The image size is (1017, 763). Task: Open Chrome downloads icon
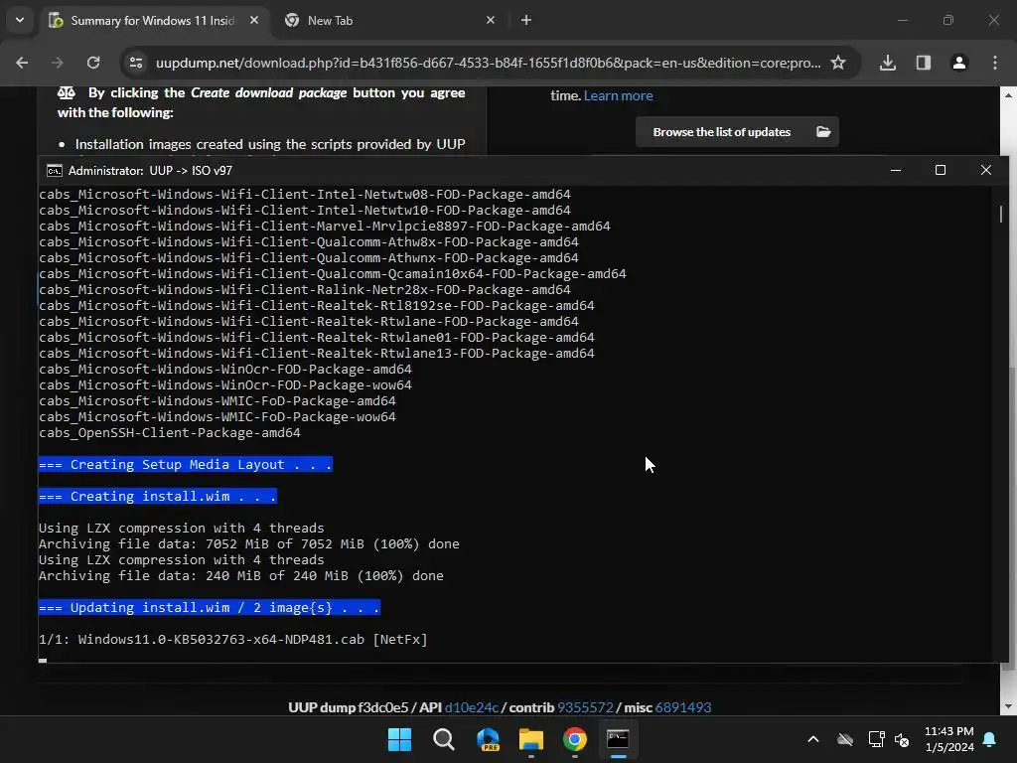pos(888,63)
